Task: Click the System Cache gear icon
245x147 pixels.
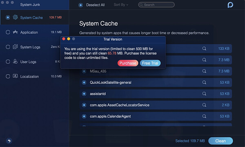Action: tap(15, 17)
